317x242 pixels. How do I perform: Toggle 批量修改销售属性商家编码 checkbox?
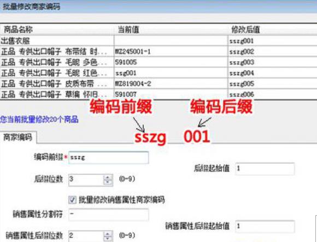point(72,200)
